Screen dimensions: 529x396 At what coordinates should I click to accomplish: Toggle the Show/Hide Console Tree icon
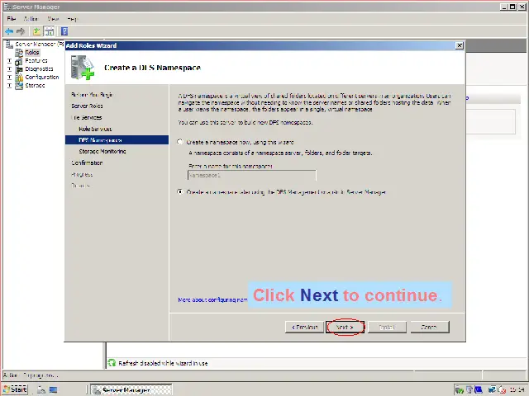click(50, 31)
